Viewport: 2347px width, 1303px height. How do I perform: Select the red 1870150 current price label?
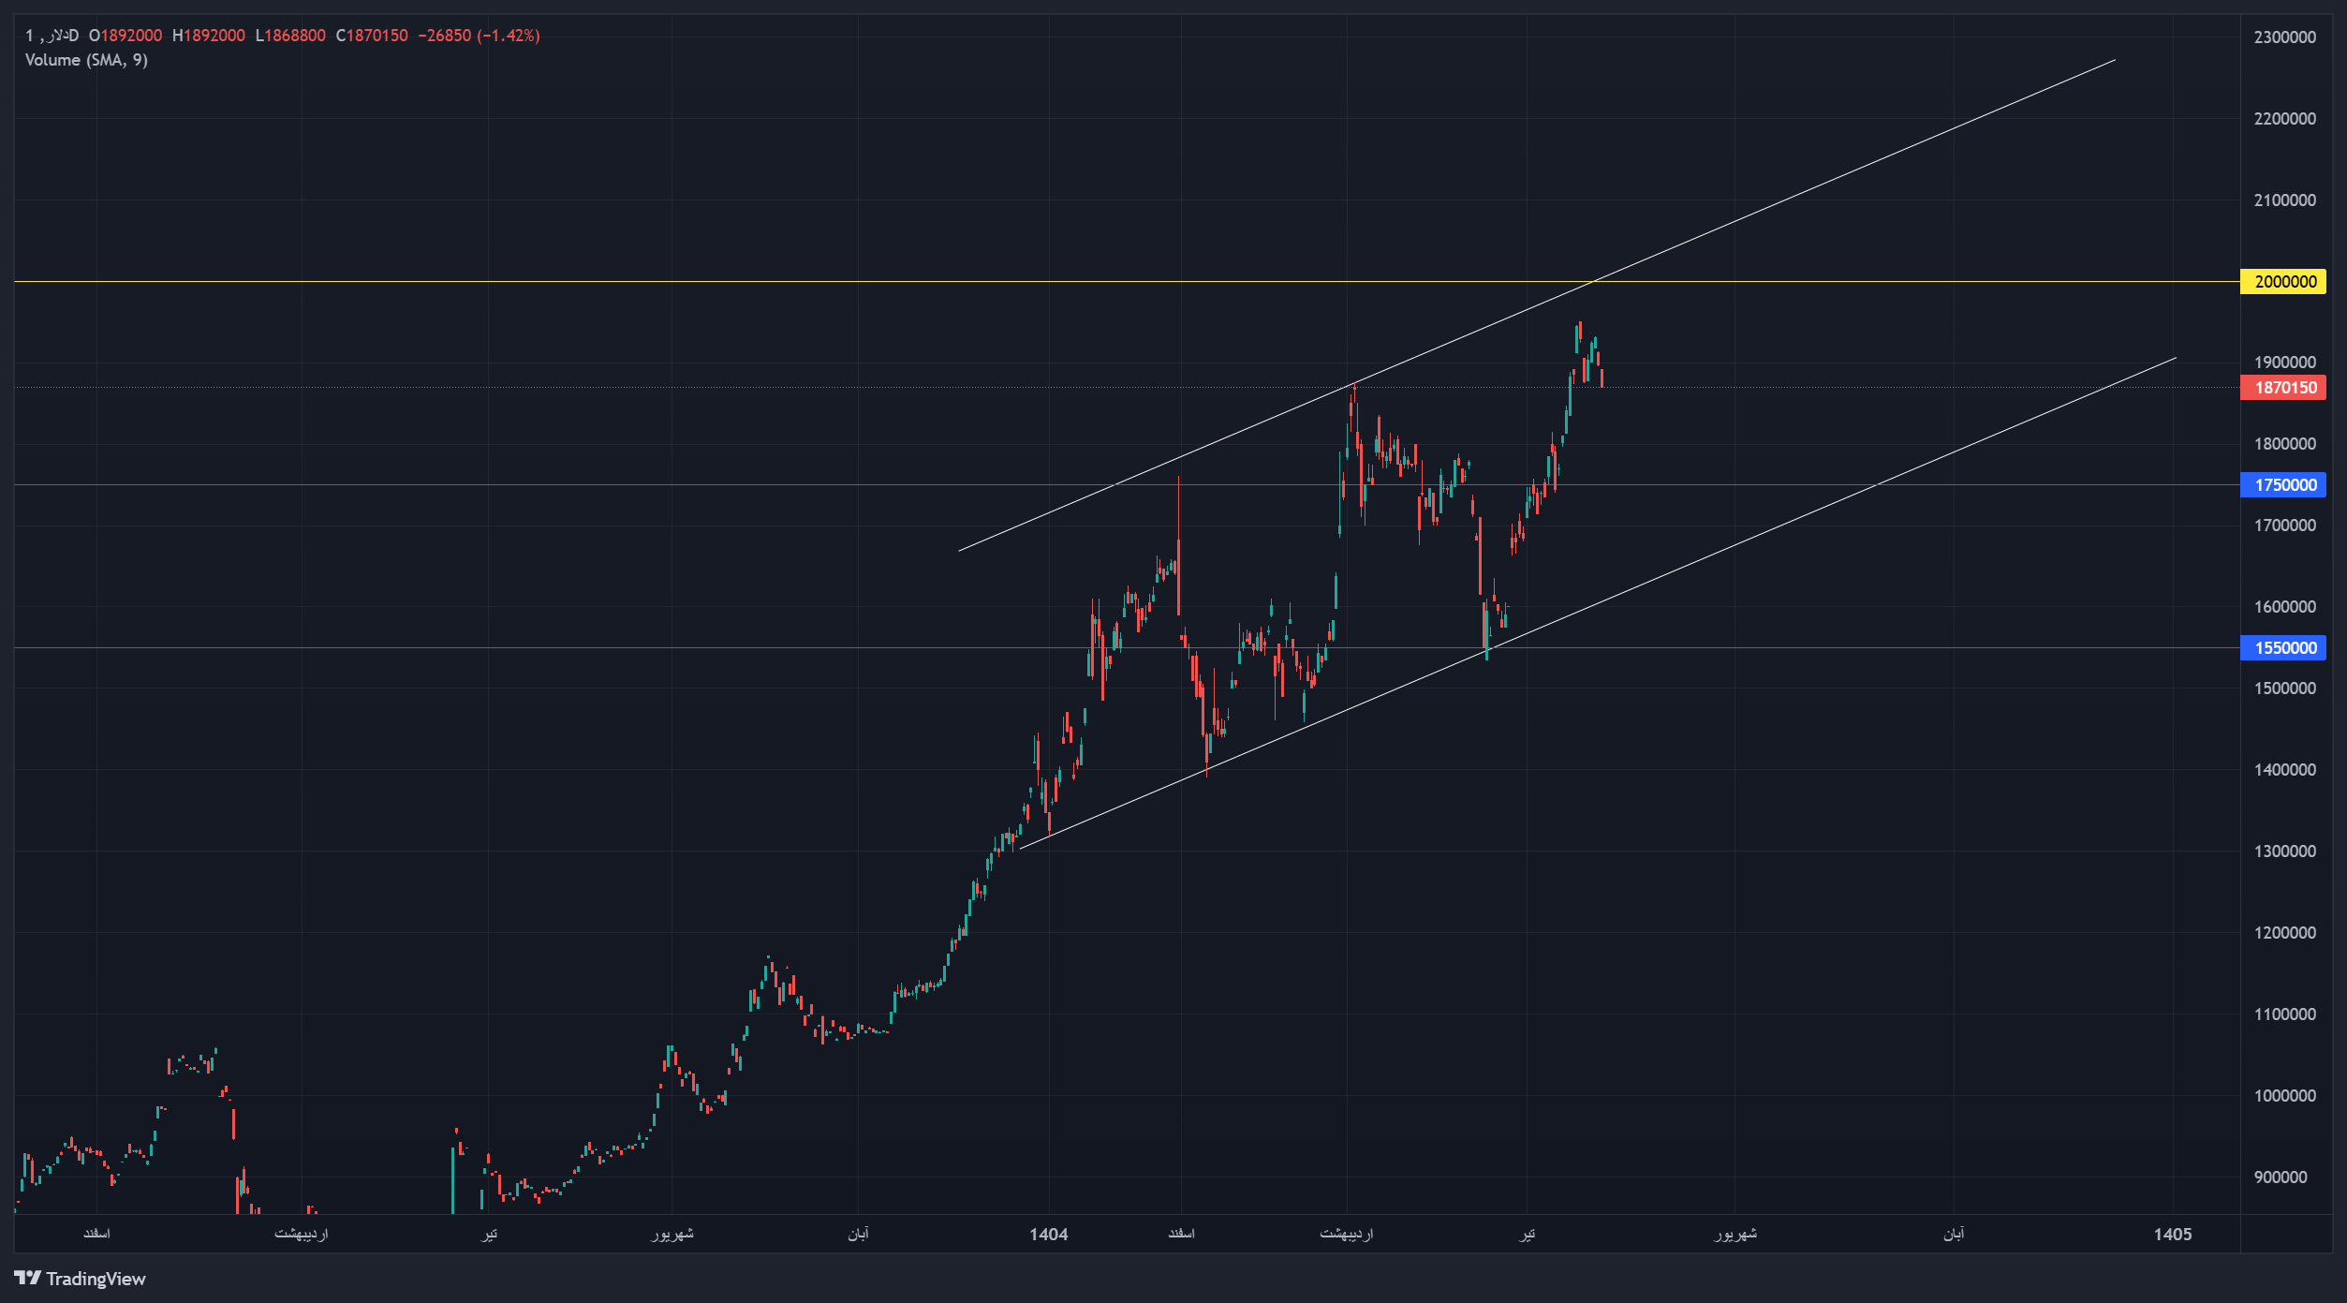(x=2282, y=388)
